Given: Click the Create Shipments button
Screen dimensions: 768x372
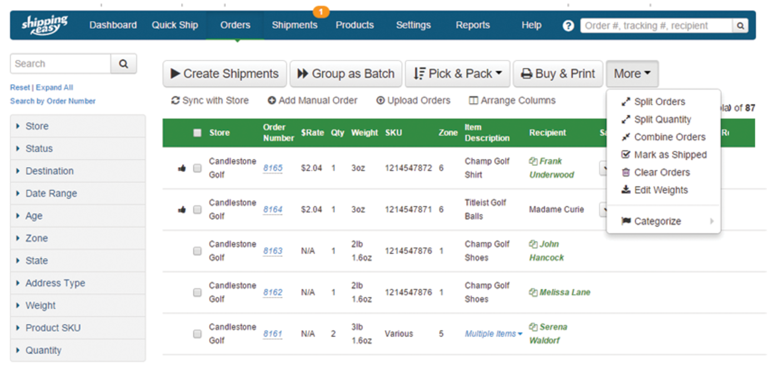Looking at the screenshot, I should pos(225,74).
